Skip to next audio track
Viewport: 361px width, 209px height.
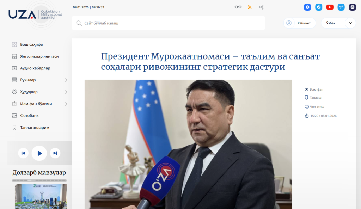pyautogui.click(x=55, y=153)
